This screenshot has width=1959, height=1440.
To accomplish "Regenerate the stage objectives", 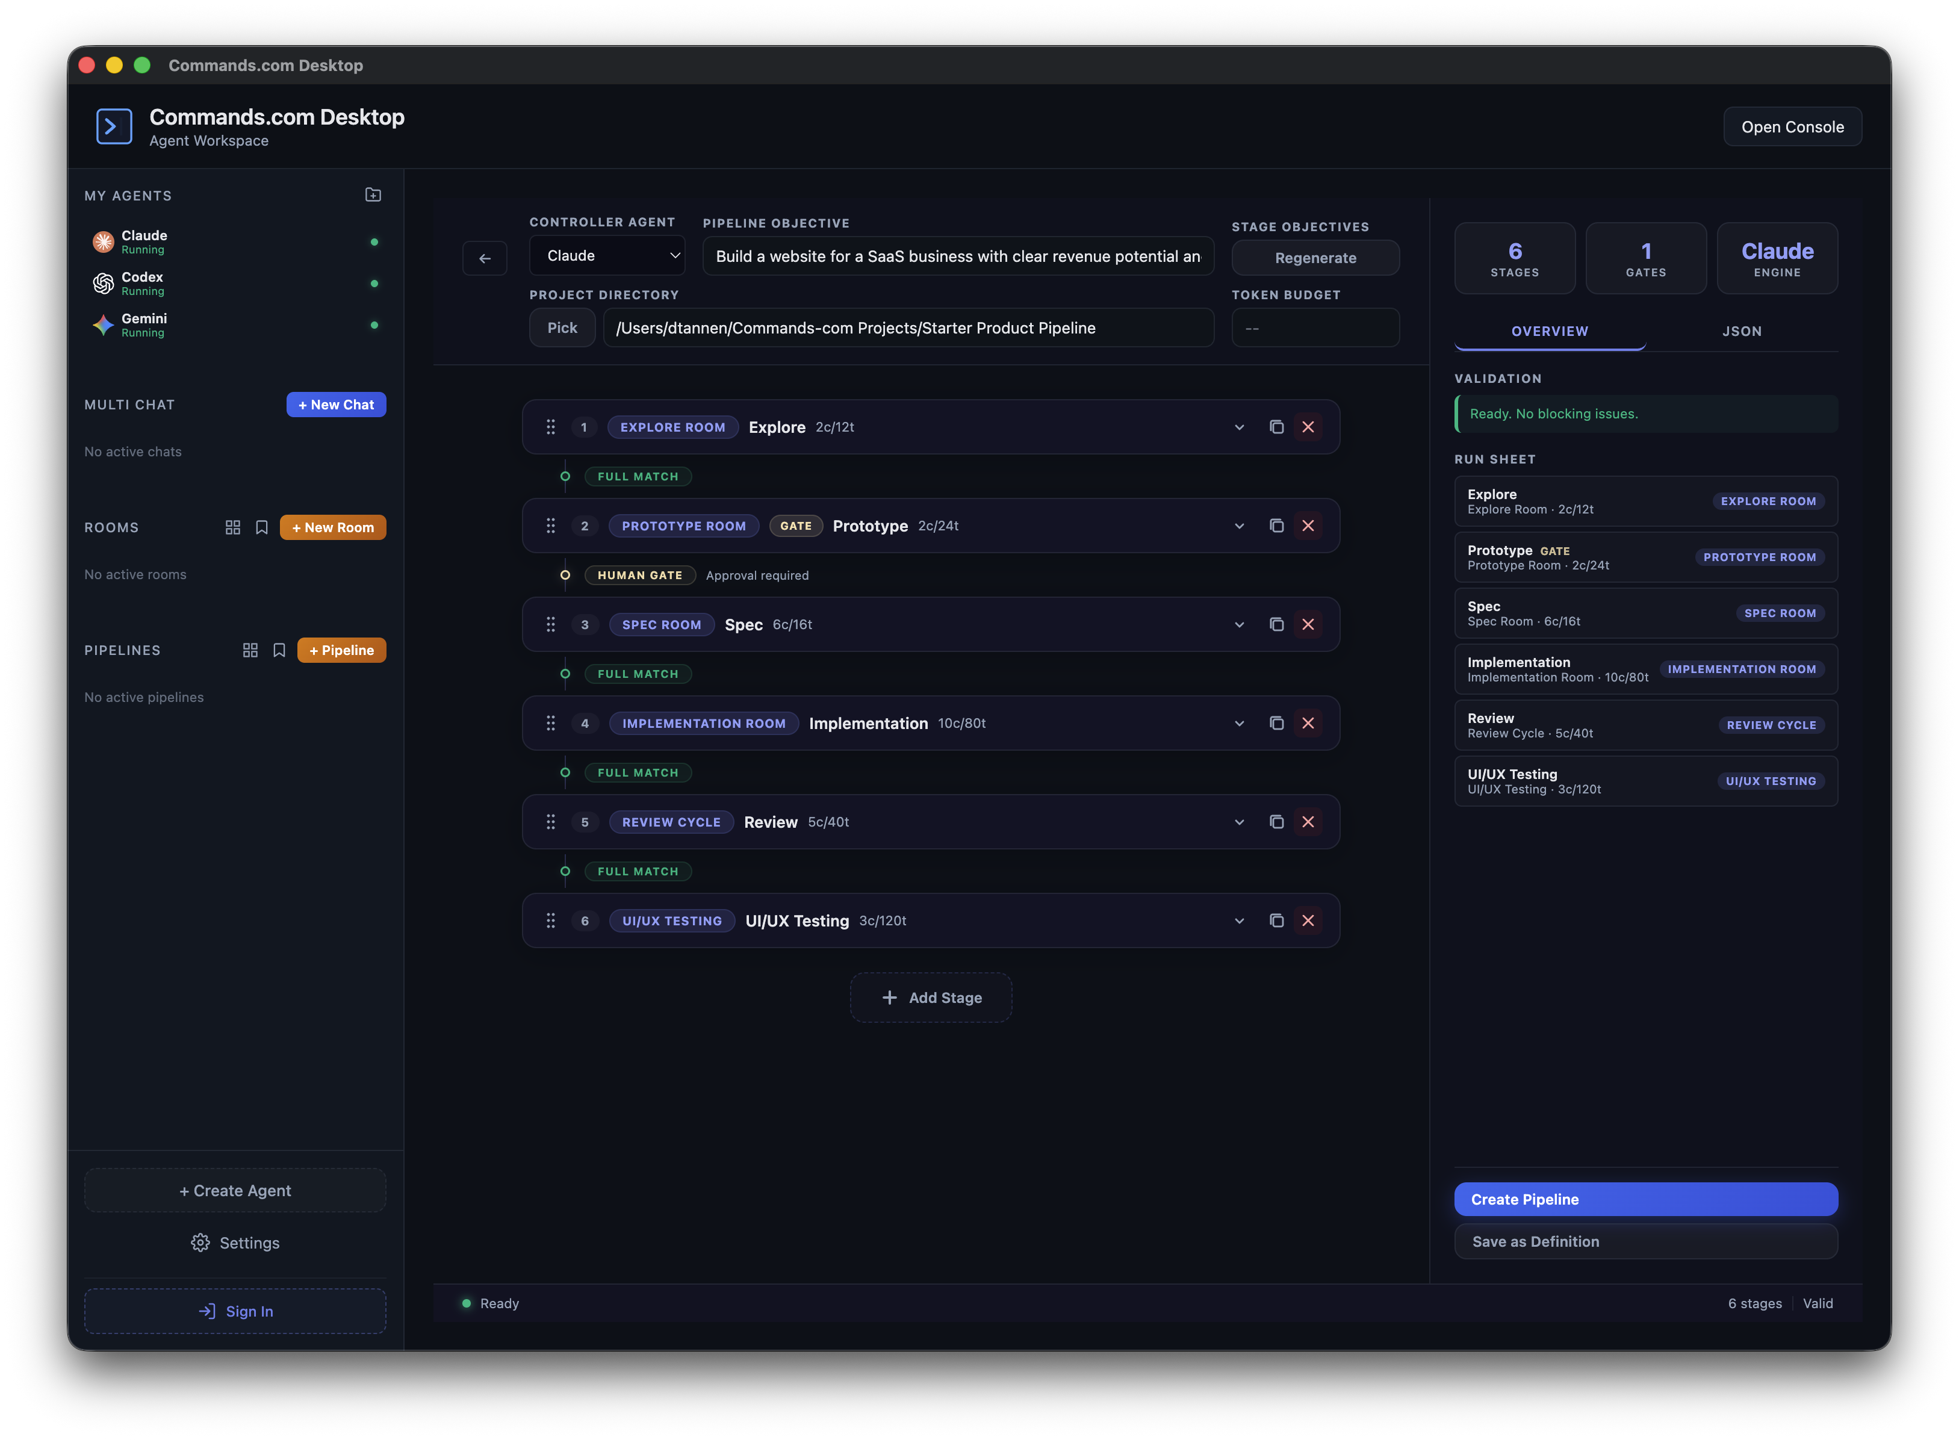I will coord(1316,258).
